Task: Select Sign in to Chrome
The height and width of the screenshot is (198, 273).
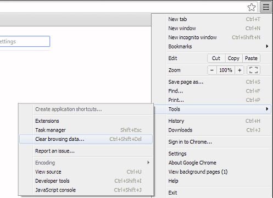Action: point(190,142)
